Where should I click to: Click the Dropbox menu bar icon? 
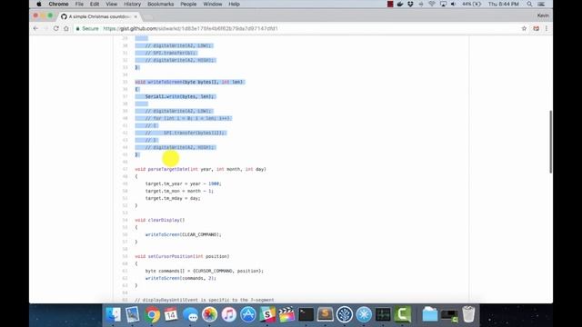410,4
